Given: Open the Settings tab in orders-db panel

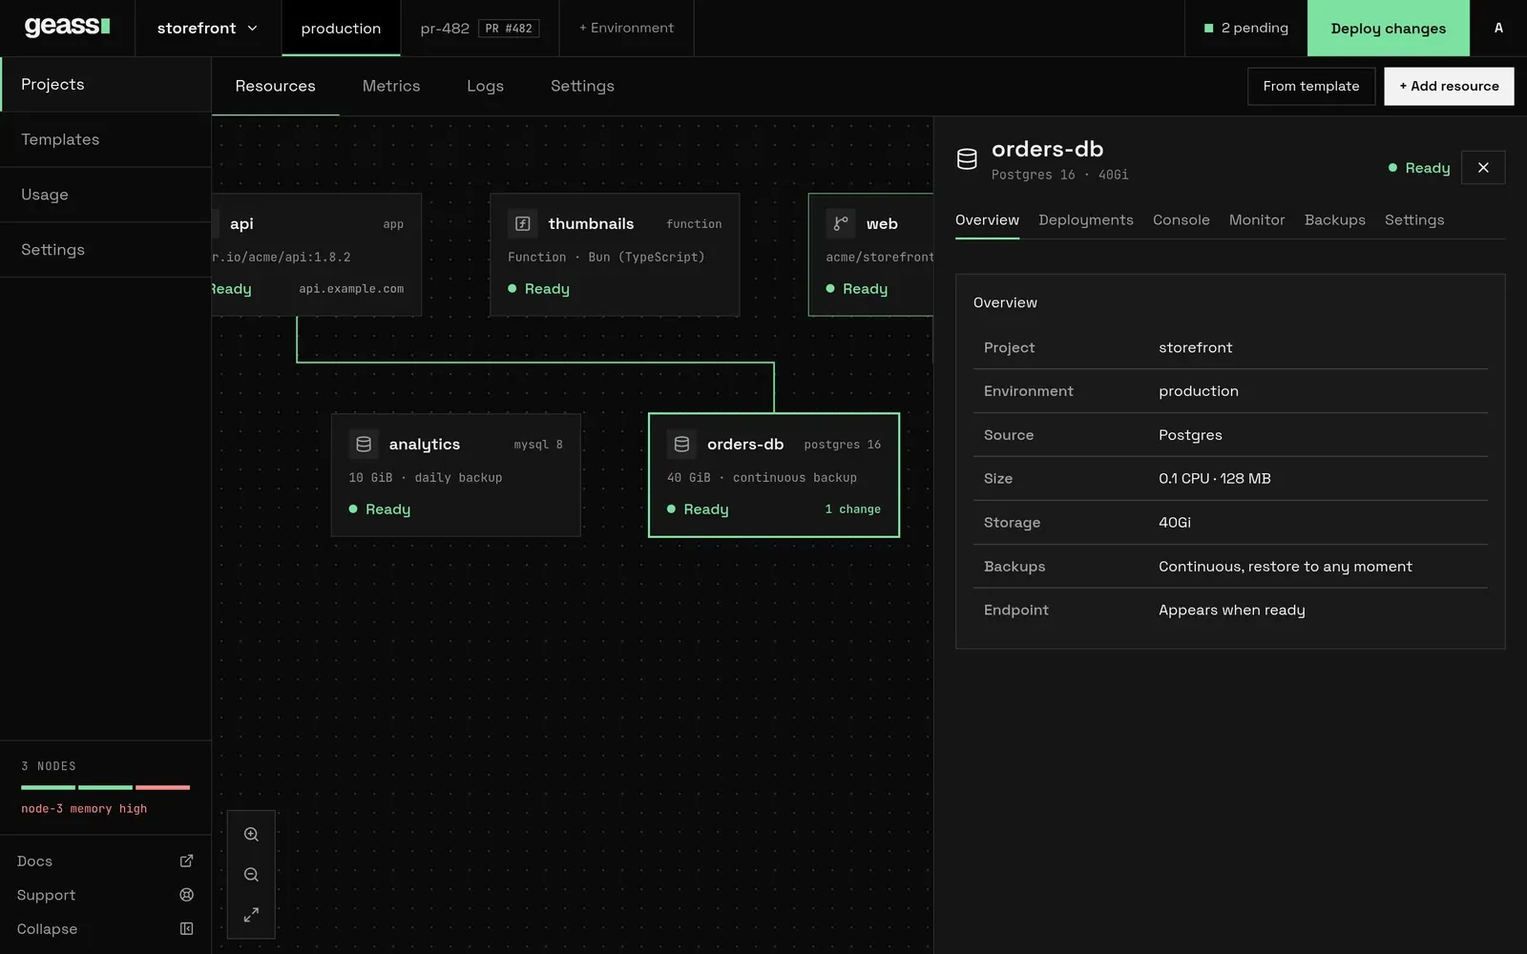Looking at the screenshot, I should (1414, 220).
